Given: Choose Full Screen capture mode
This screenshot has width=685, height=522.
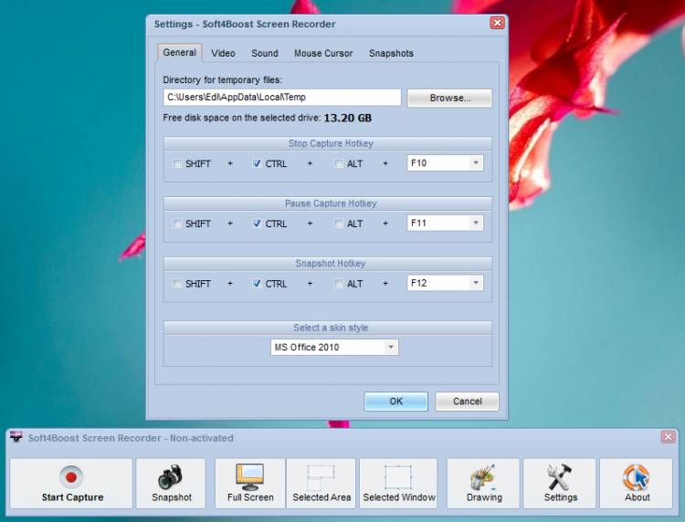Looking at the screenshot, I should [x=250, y=483].
